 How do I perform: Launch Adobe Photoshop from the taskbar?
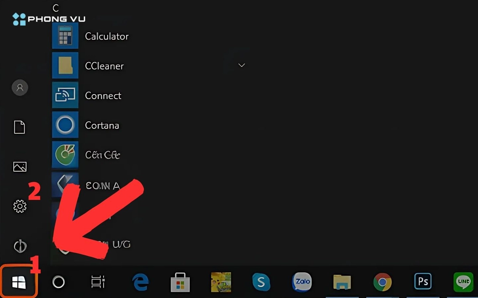point(422,281)
